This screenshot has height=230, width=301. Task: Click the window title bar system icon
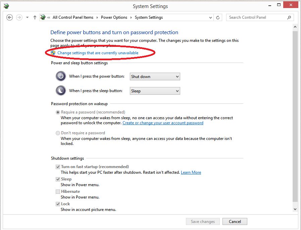(6, 6)
